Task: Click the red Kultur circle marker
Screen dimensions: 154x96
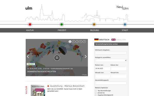Action: 30,24
